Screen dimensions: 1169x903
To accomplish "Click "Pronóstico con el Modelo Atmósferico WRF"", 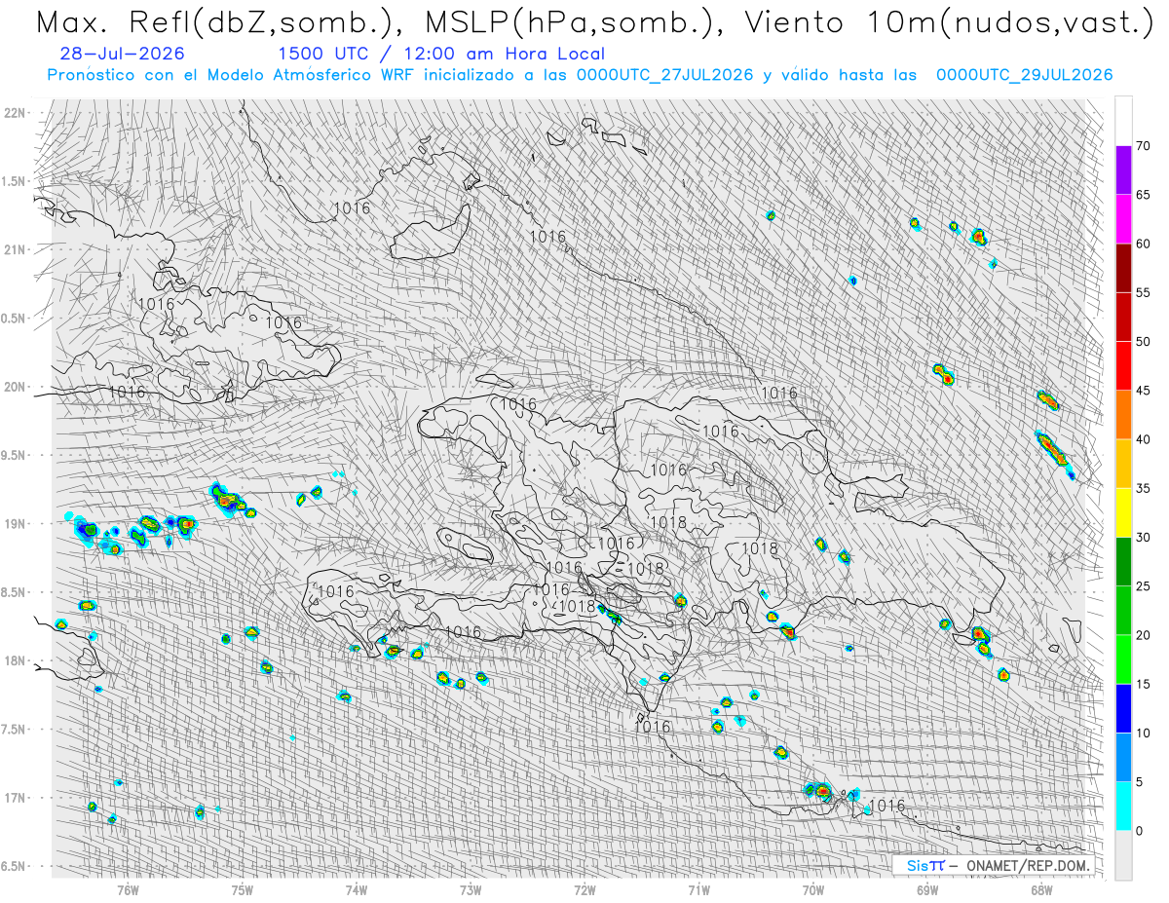I will point(231,74).
